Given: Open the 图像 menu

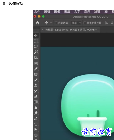Looking at the screenshot, I should coord(57,12).
